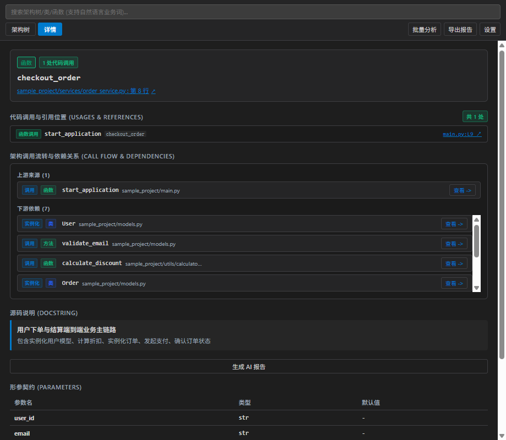Click the 导出报告 export button
The width and height of the screenshot is (506, 440).
click(x=460, y=29)
